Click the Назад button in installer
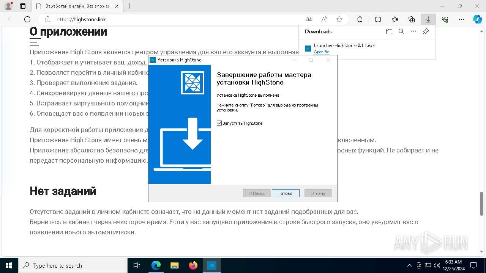Screen dimensions: 486x273 [x=257, y=193]
